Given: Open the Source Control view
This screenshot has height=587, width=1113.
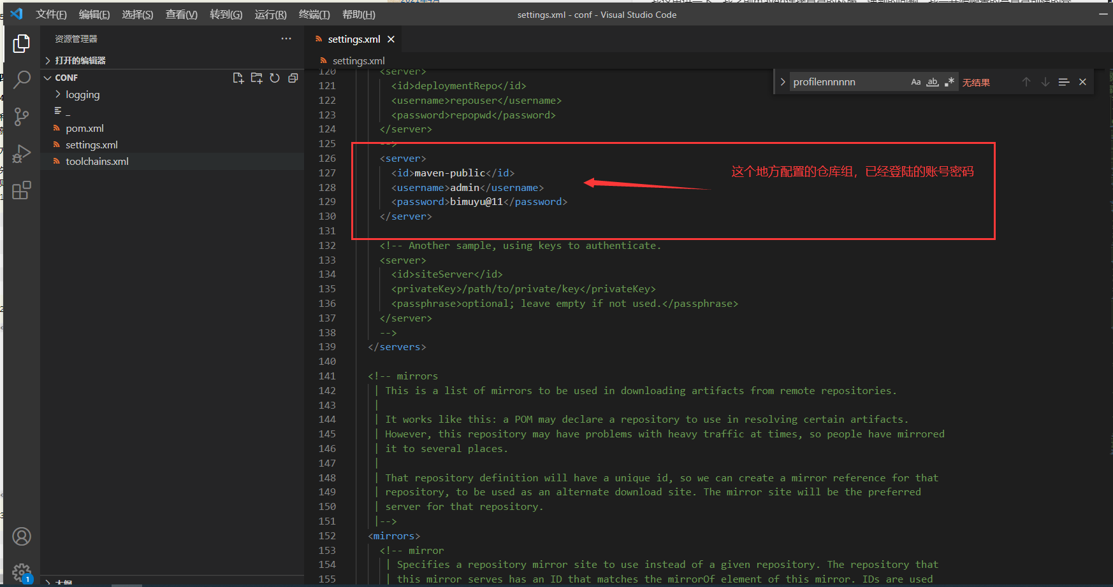Looking at the screenshot, I should [x=22, y=117].
